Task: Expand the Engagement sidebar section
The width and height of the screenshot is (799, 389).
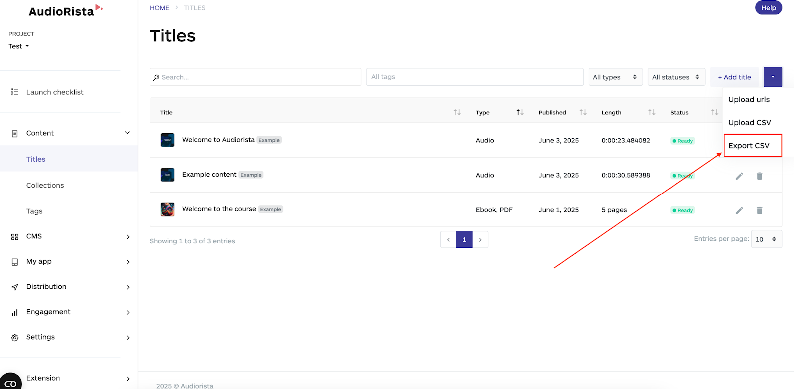Action: click(128, 312)
